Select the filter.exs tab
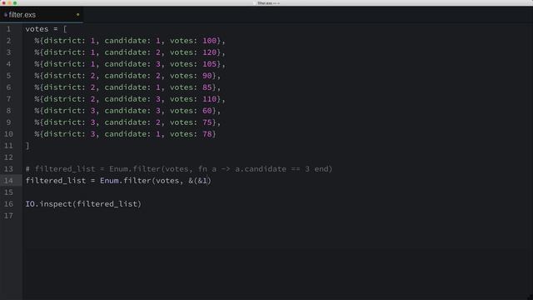This screenshot has width=533, height=300. click(42, 15)
